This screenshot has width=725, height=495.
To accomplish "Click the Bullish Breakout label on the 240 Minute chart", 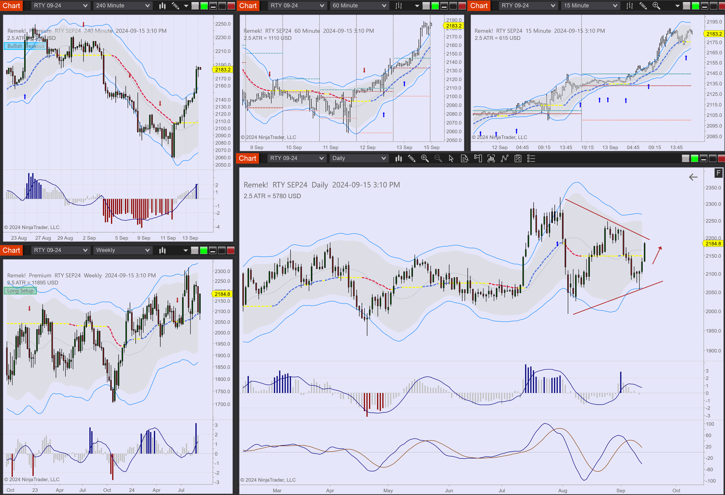I will point(25,46).
